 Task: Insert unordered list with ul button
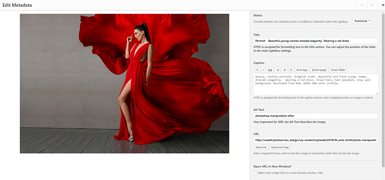click(x=278, y=70)
